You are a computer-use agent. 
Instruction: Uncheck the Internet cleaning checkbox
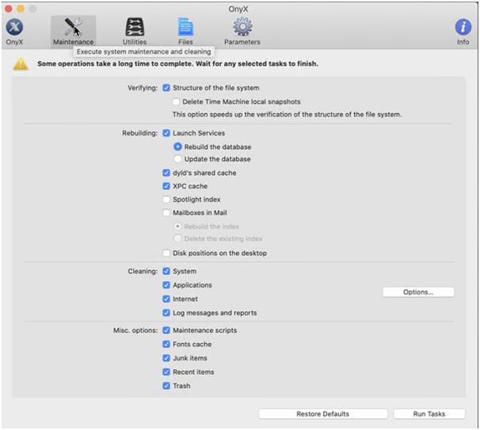[x=166, y=299]
